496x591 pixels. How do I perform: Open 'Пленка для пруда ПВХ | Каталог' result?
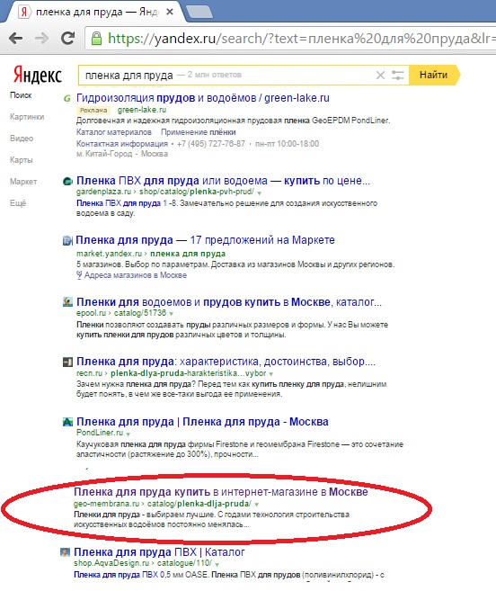coord(159,552)
